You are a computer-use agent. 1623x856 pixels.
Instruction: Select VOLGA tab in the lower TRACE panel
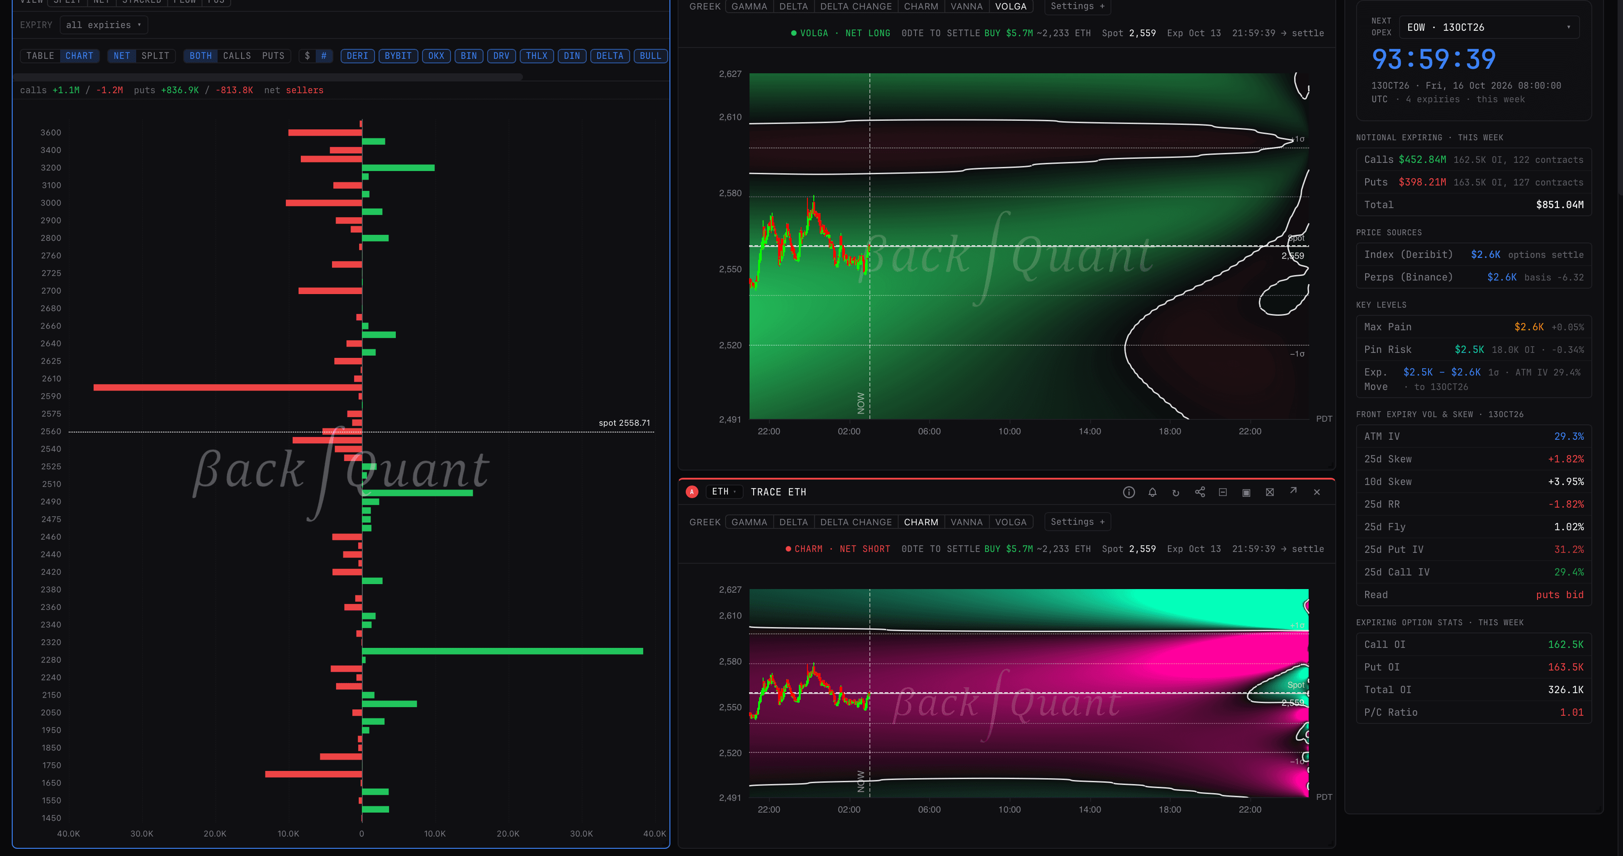click(1011, 523)
